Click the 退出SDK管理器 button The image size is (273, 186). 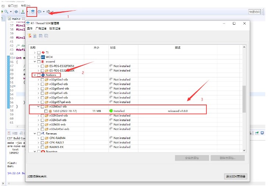(235, 176)
